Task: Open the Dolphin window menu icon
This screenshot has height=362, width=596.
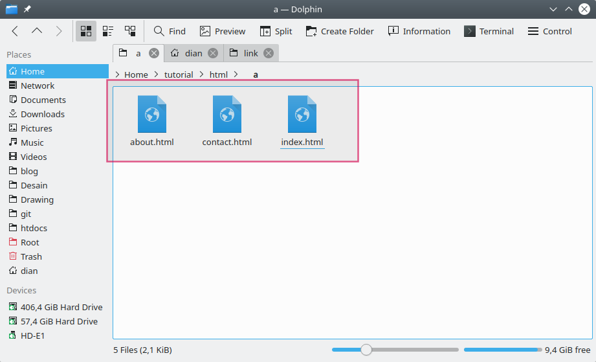Action: (12, 9)
